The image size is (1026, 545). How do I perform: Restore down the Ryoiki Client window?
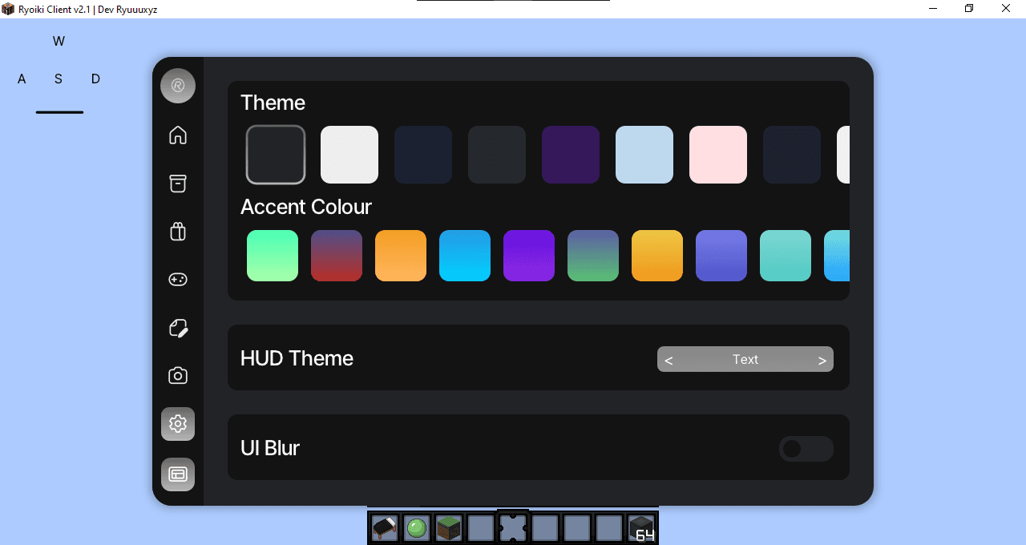[x=969, y=8]
